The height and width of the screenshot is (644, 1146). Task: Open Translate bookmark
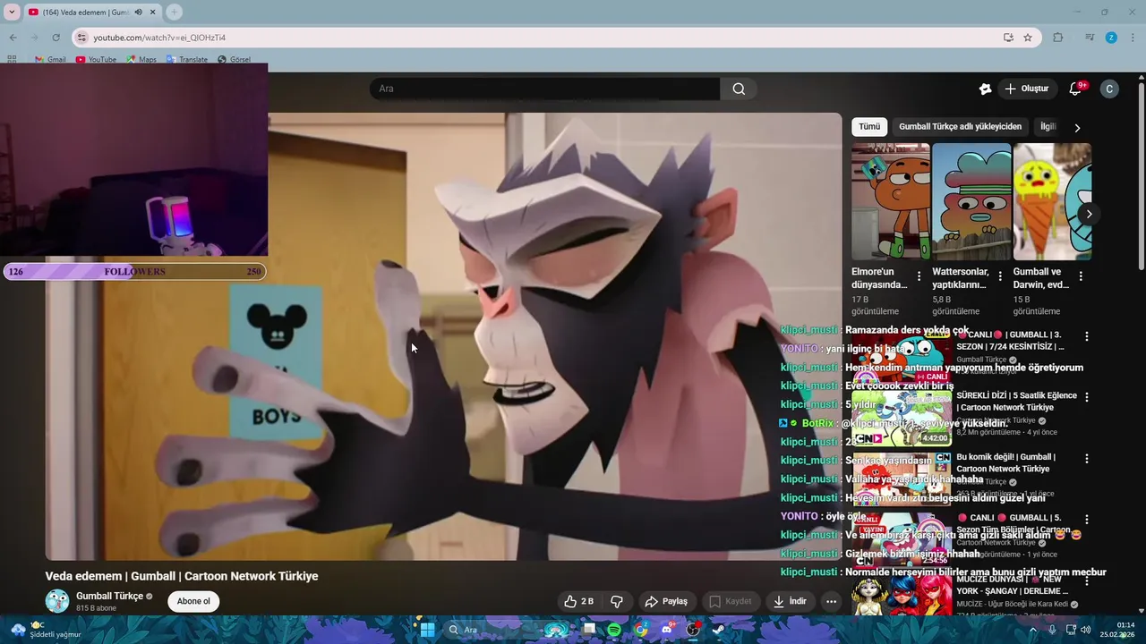click(x=187, y=59)
